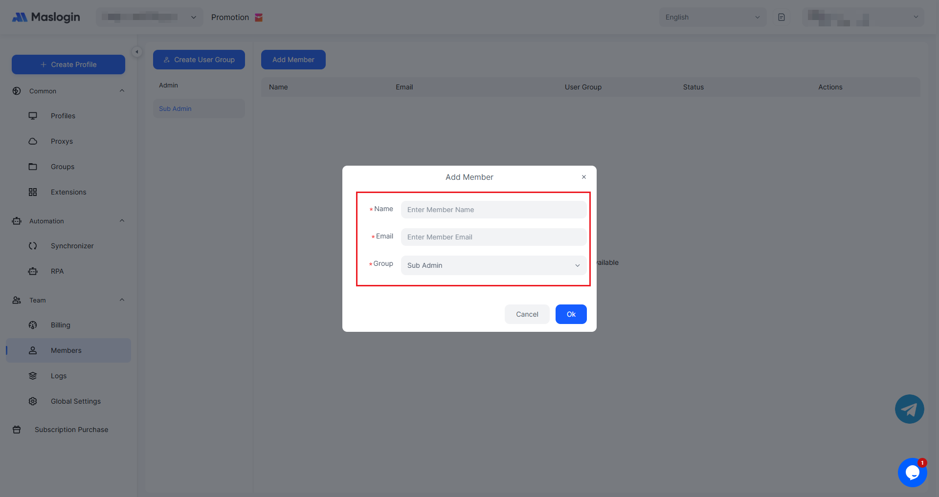Open the Group dropdown showing Sub Admin
Viewport: 939px width, 497px height.
click(493, 265)
